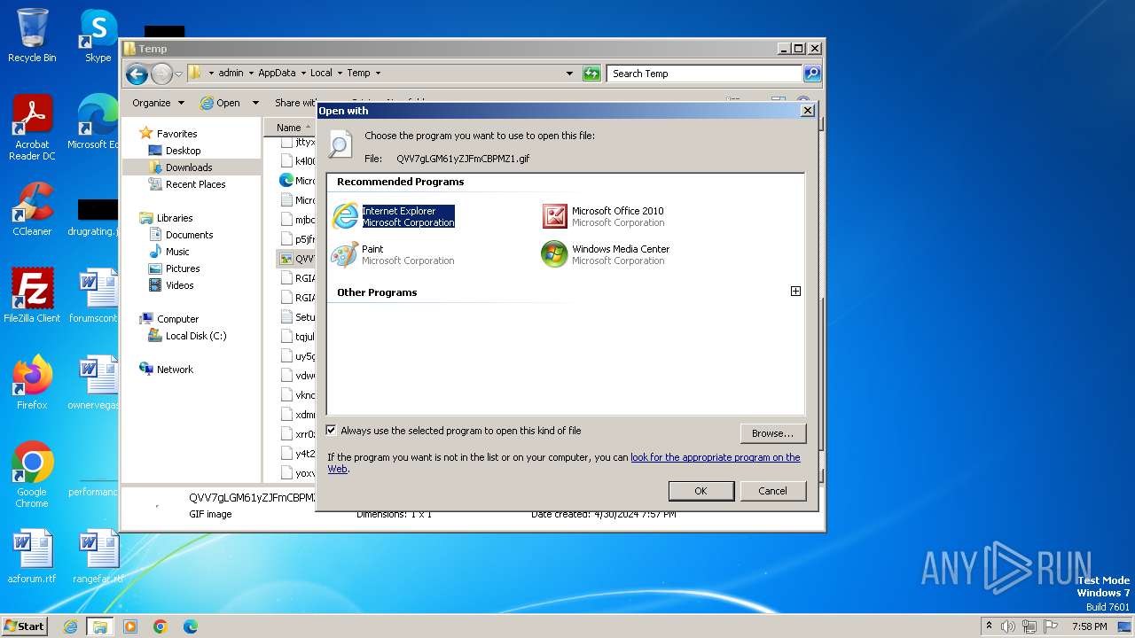Expand the Other Programs section

(x=795, y=292)
